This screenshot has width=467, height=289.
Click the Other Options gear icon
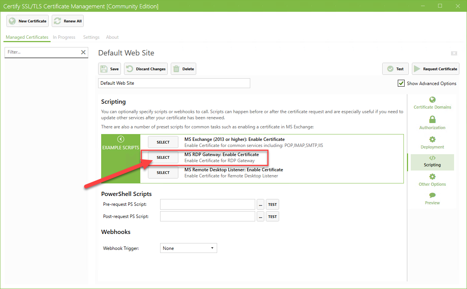pyautogui.click(x=432, y=177)
